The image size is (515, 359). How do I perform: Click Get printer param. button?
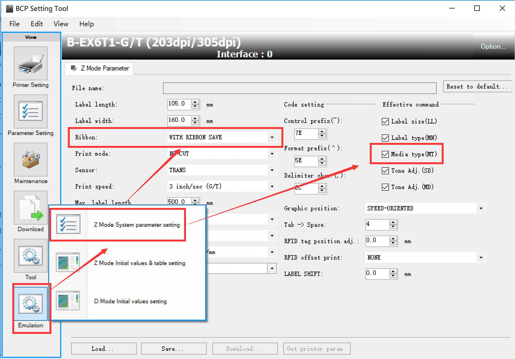[317, 349]
